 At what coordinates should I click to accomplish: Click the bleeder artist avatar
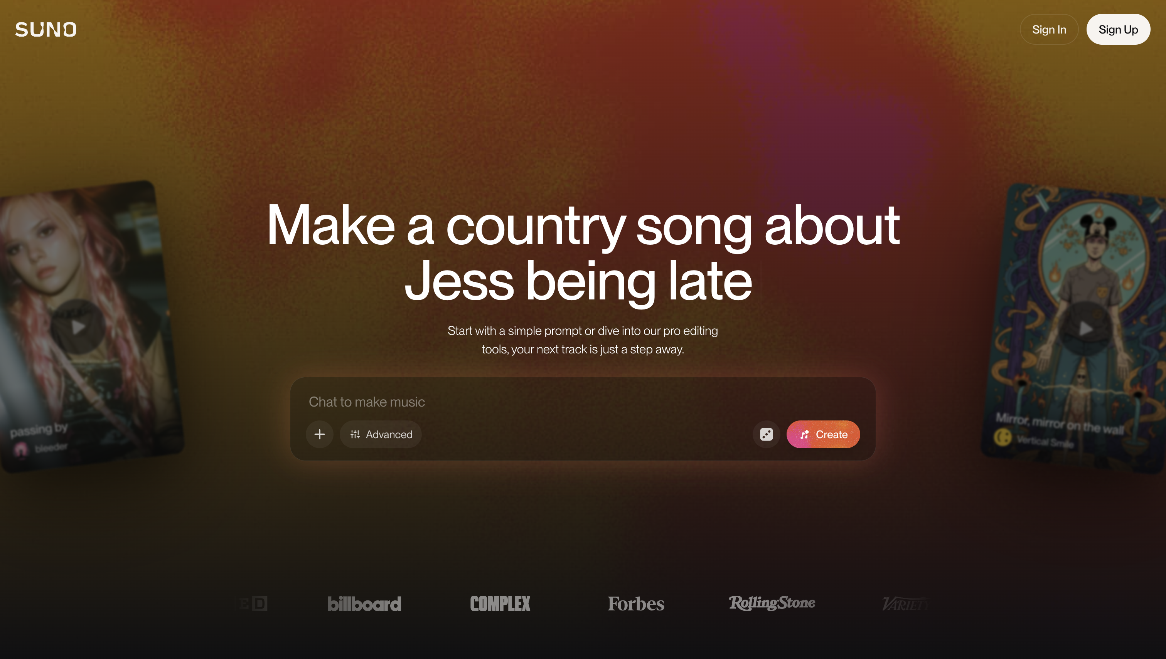[x=21, y=450]
